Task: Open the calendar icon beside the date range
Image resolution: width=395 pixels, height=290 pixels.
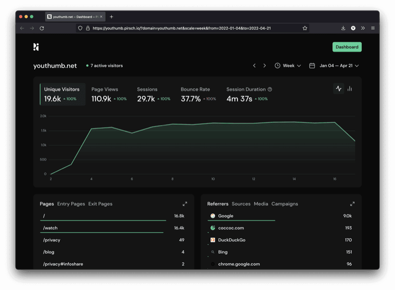Action: pyautogui.click(x=313, y=65)
